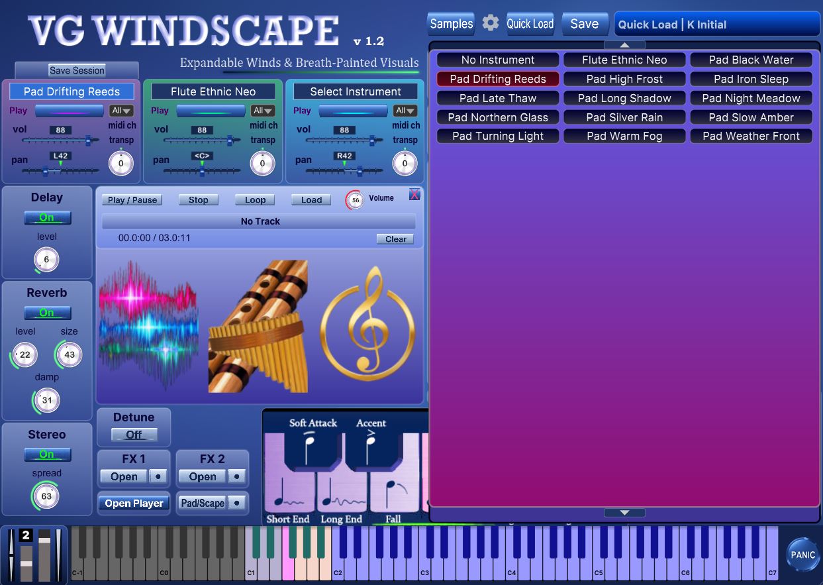Image resolution: width=823 pixels, height=585 pixels.
Task: Toggle the Reverb On switch
Action: click(x=47, y=313)
